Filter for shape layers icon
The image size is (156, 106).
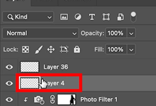[106, 17]
